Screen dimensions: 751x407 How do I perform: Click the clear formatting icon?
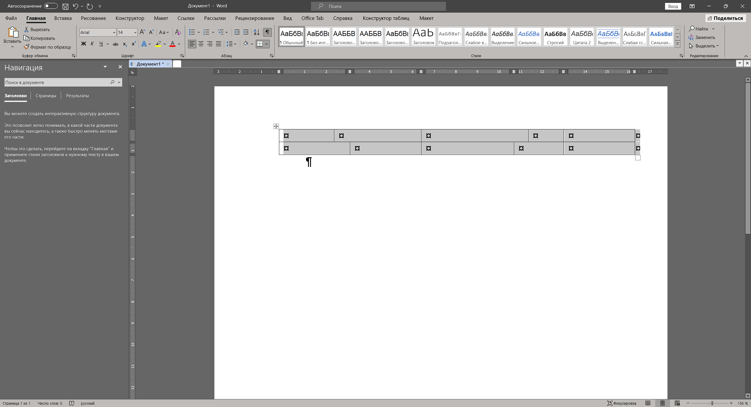(x=178, y=32)
